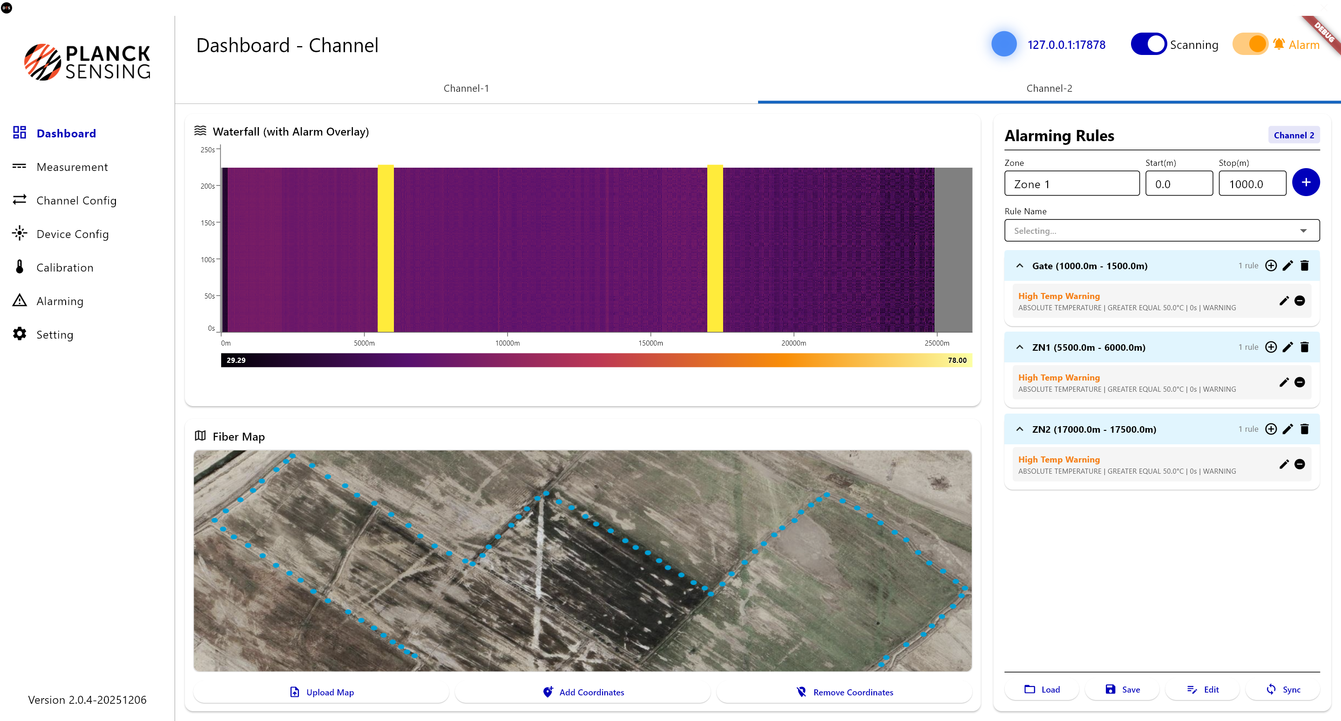Toggle the Alarm switch

tap(1249, 44)
